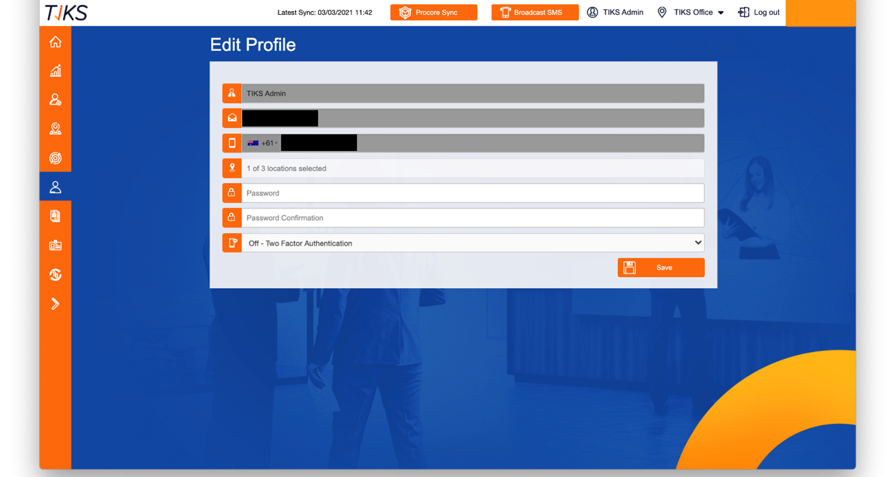Screen dimensions: 895x477
Task: Click the location tracking icon in the sidebar
Action: 56,129
